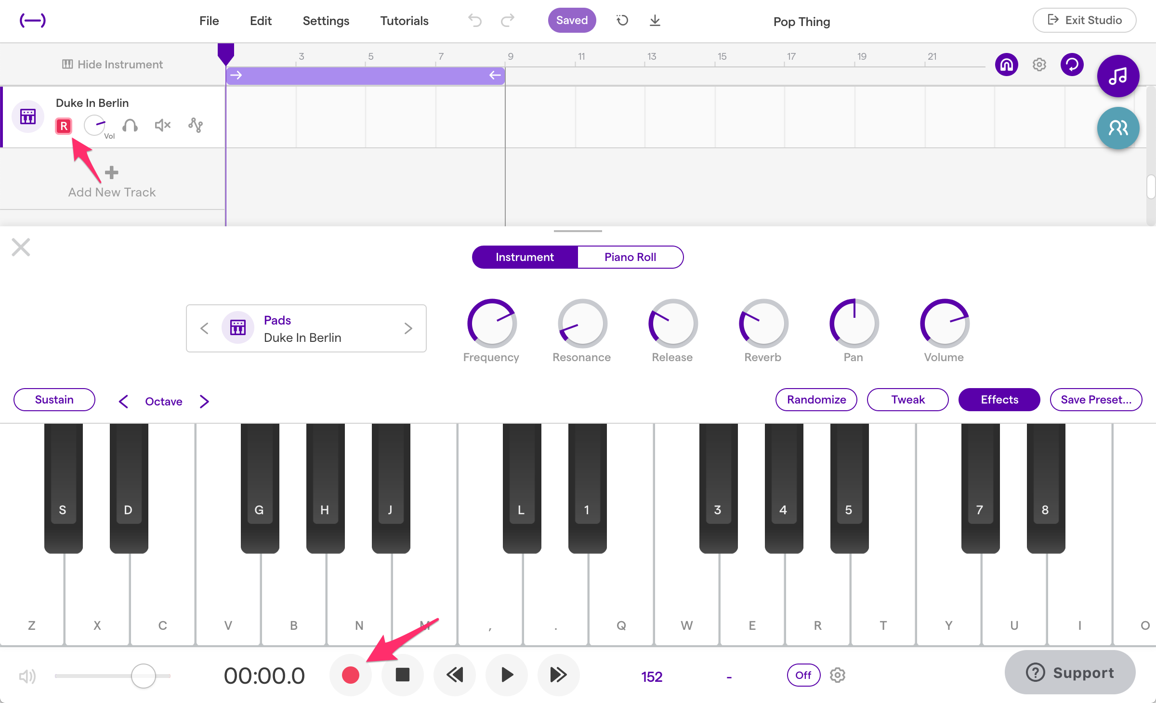Click the settings gear icon in transport
The height and width of the screenshot is (703, 1156).
pyautogui.click(x=837, y=674)
